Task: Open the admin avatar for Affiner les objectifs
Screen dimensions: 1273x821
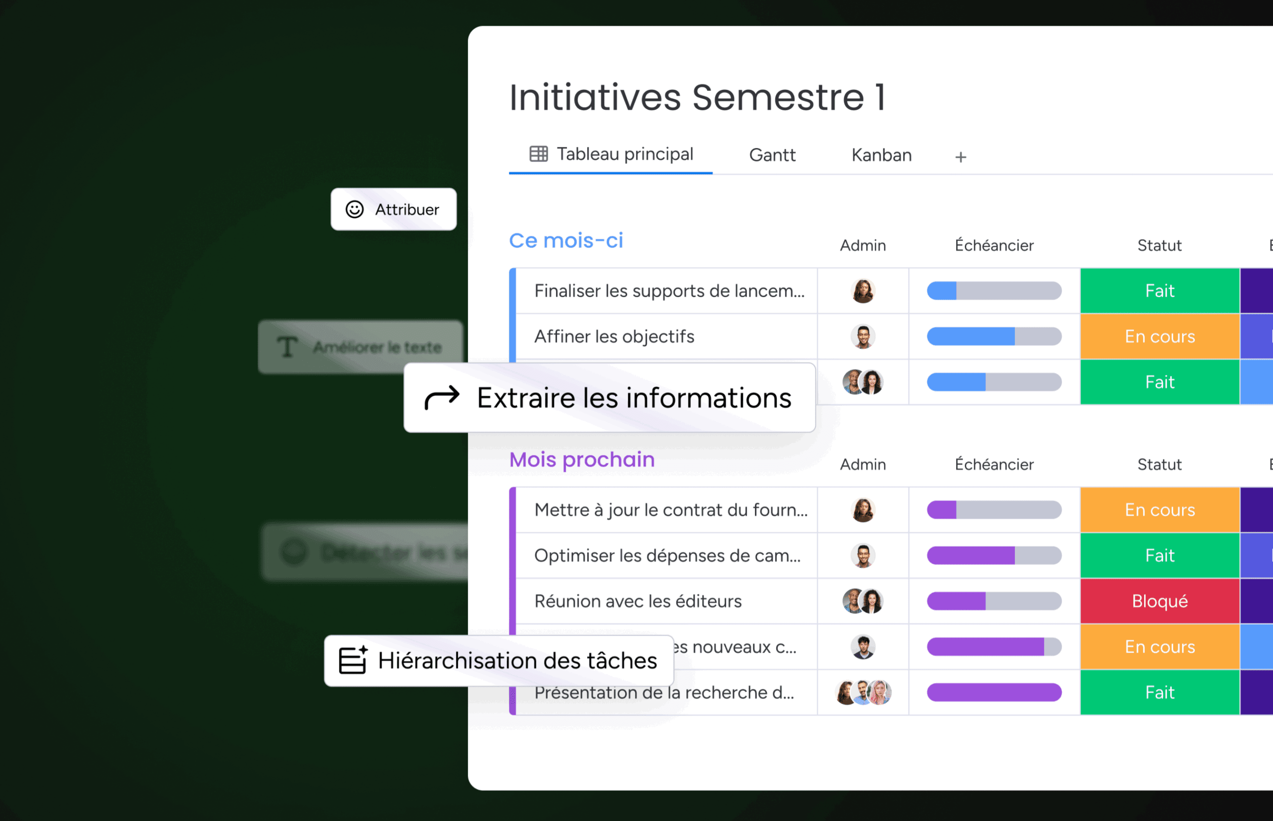Action: 863,336
